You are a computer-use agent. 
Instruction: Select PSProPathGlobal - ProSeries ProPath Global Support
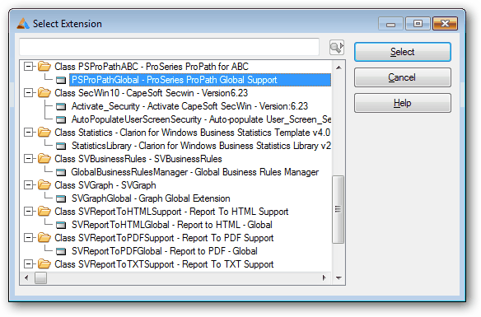coord(200,80)
